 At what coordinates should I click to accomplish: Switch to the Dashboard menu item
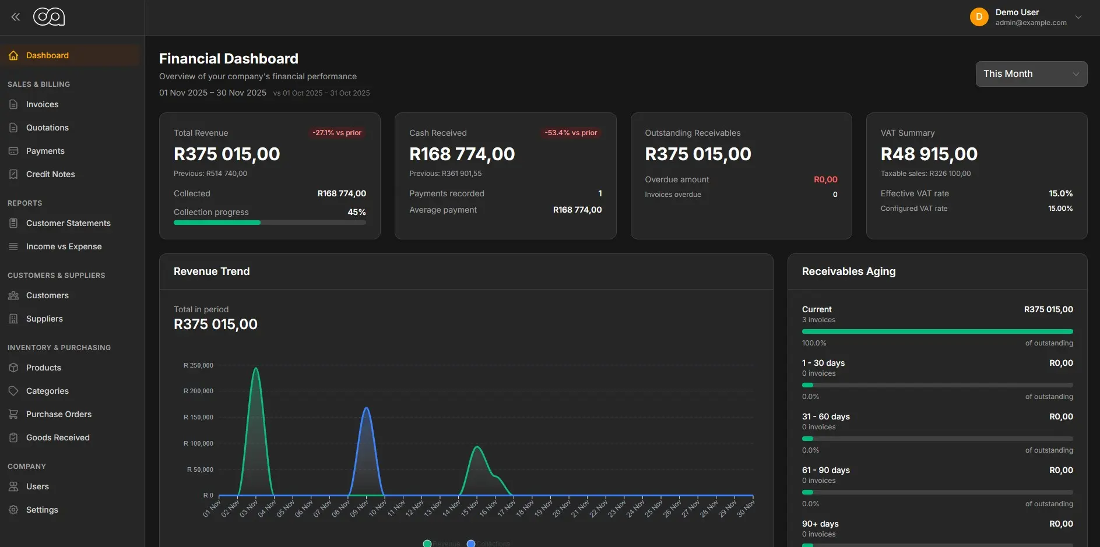47,55
